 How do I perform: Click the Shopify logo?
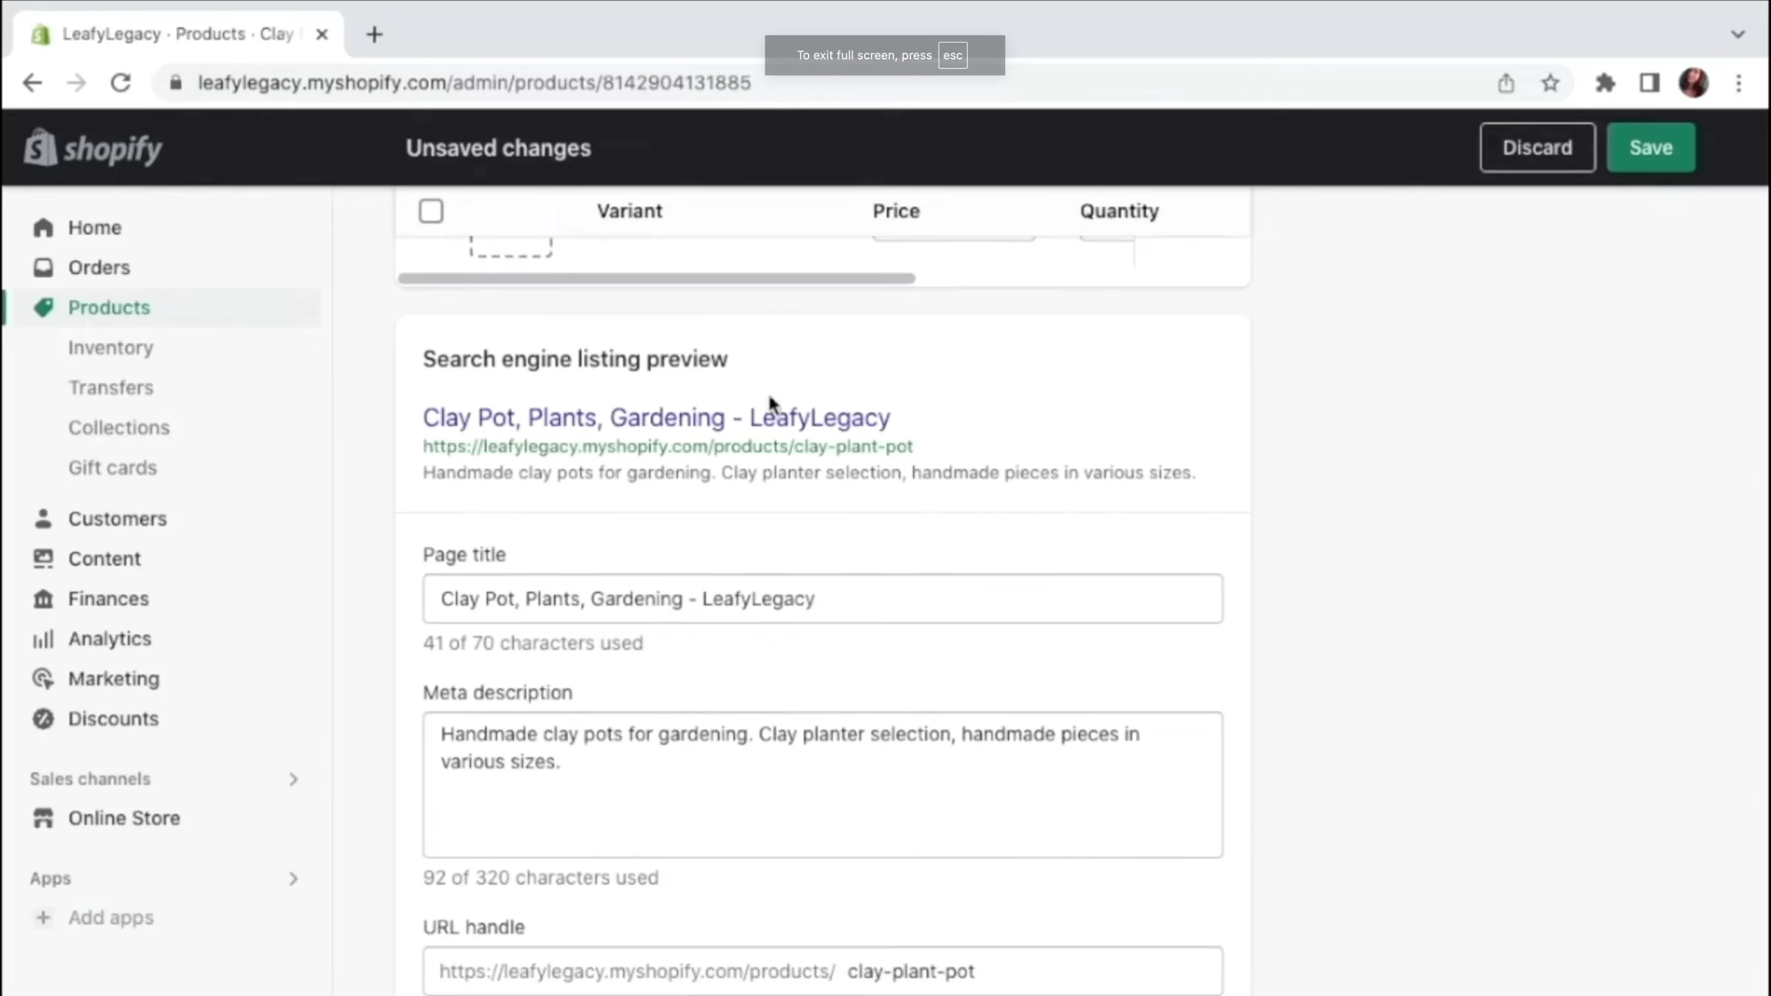pos(93,147)
